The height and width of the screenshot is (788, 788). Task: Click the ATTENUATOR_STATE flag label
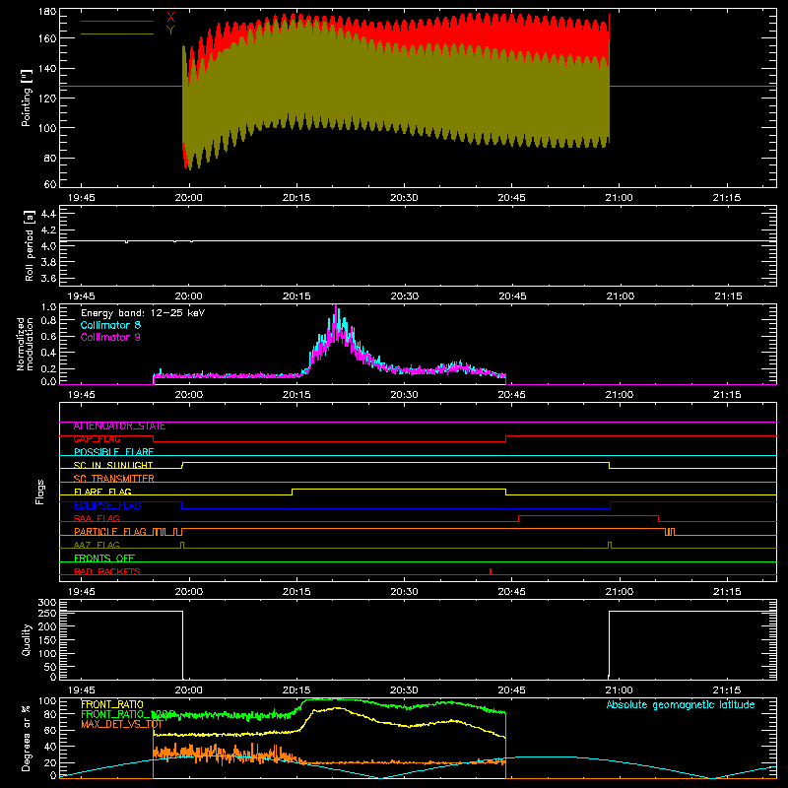coord(119,427)
